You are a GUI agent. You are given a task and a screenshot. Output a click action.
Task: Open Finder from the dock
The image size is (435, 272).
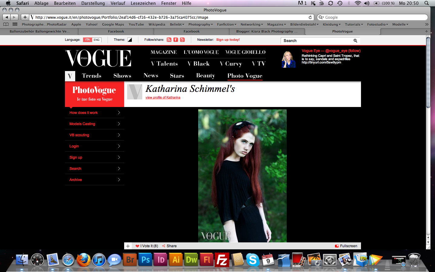pos(22,260)
